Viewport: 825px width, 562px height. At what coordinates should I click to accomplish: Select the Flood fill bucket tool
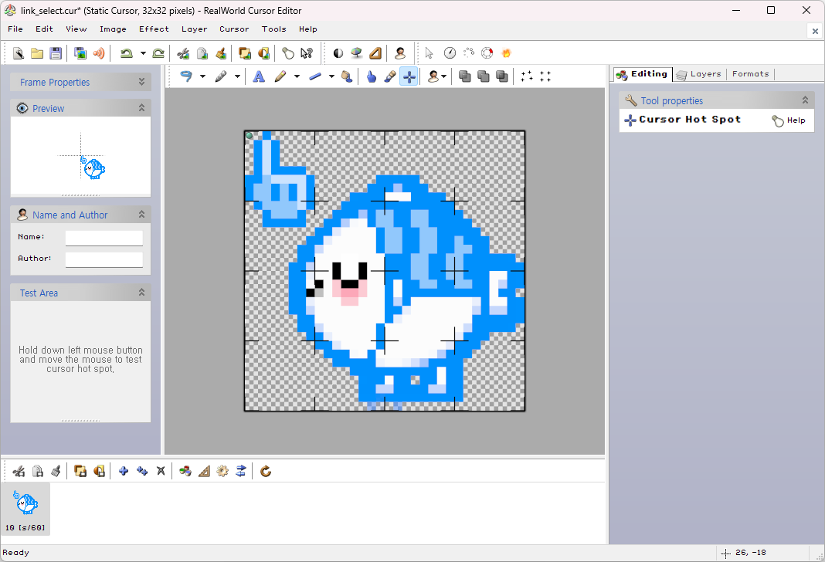pos(346,76)
